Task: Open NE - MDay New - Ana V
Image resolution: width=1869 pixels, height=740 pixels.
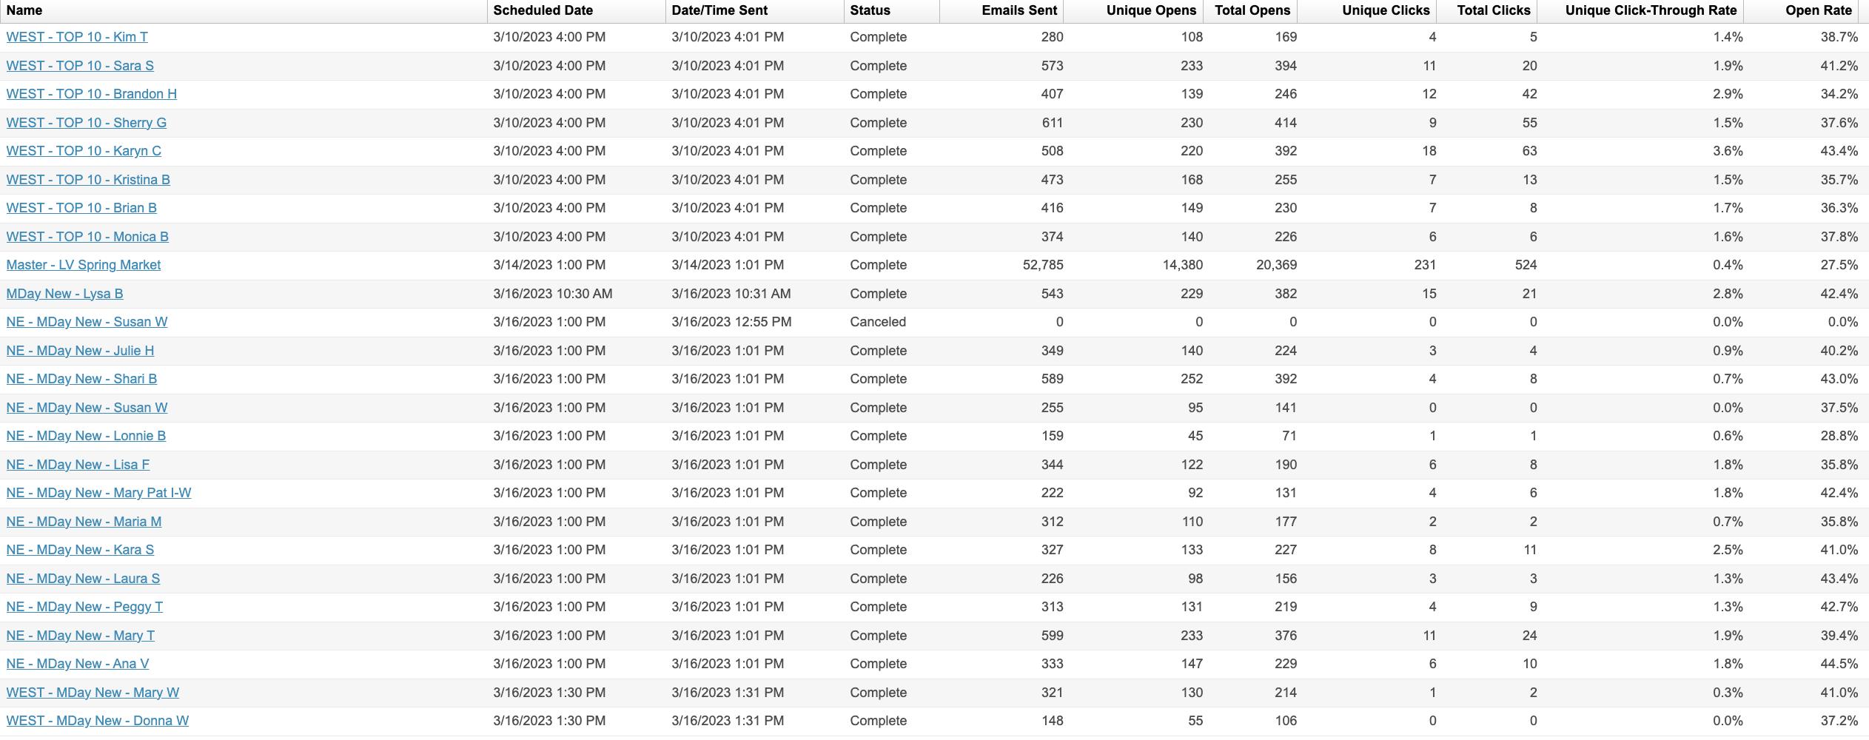Action: point(78,664)
